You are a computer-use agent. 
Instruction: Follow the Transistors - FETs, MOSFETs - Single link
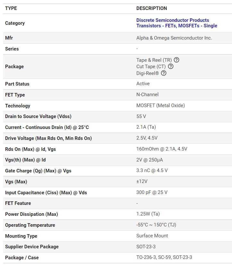point(177,26)
